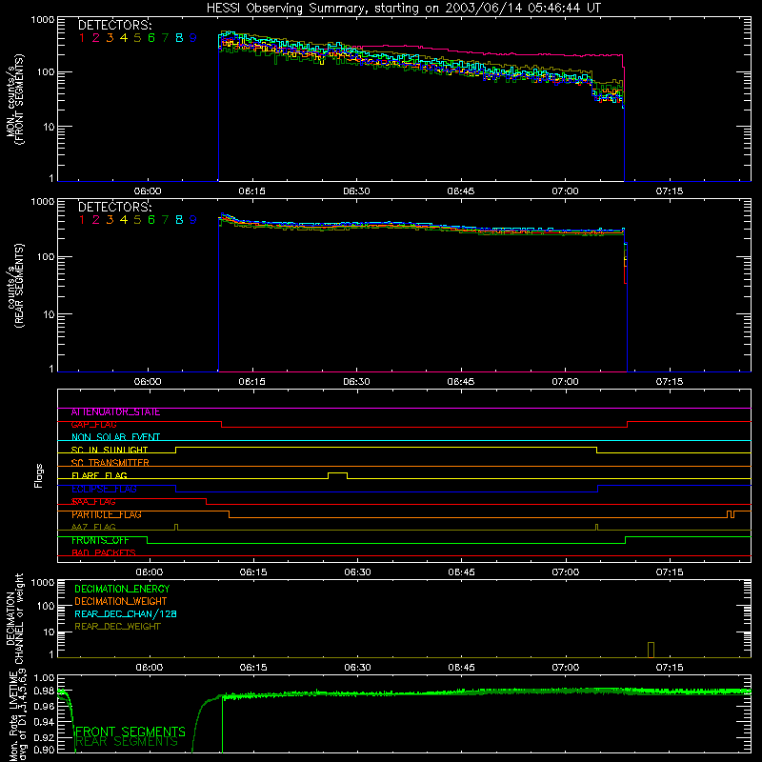The width and height of the screenshot is (762, 762).
Task: Click the HESSI Observing Summary title text
Action: pyautogui.click(x=404, y=8)
